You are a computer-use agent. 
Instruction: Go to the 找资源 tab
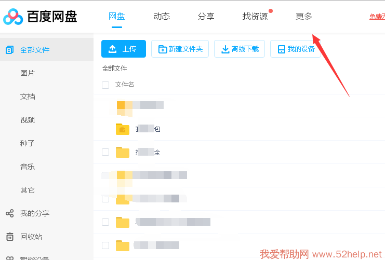(x=255, y=16)
